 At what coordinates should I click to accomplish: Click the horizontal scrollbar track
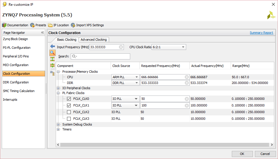[x=165, y=145]
